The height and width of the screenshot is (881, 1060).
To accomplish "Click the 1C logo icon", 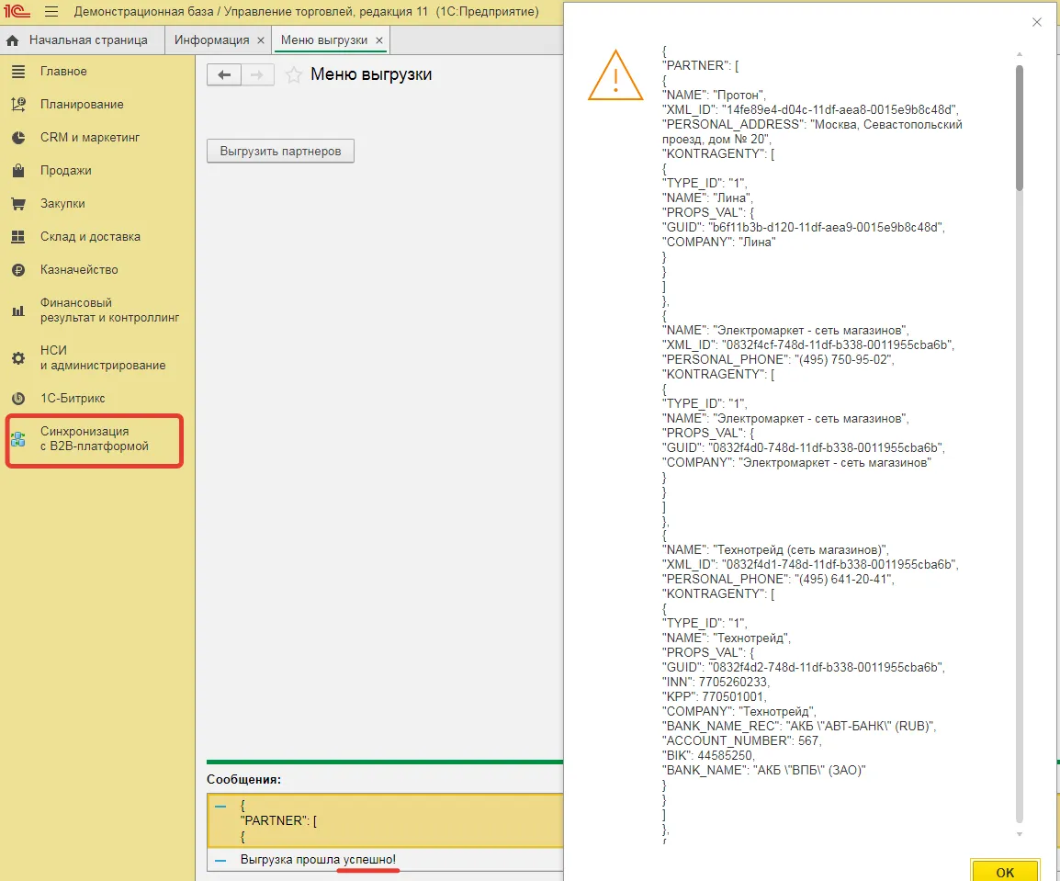I will coord(17,12).
